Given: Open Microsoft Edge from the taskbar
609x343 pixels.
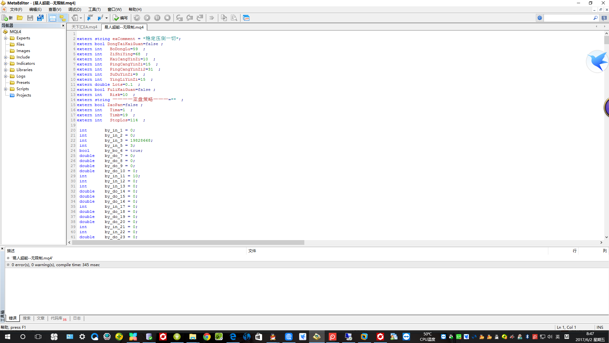Looking at the screenshot, I should [x=233, y=337].
